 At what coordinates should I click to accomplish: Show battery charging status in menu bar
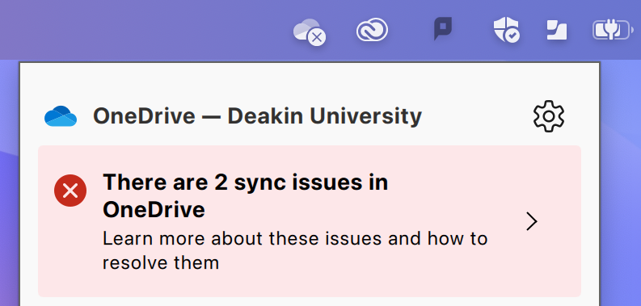613,30
